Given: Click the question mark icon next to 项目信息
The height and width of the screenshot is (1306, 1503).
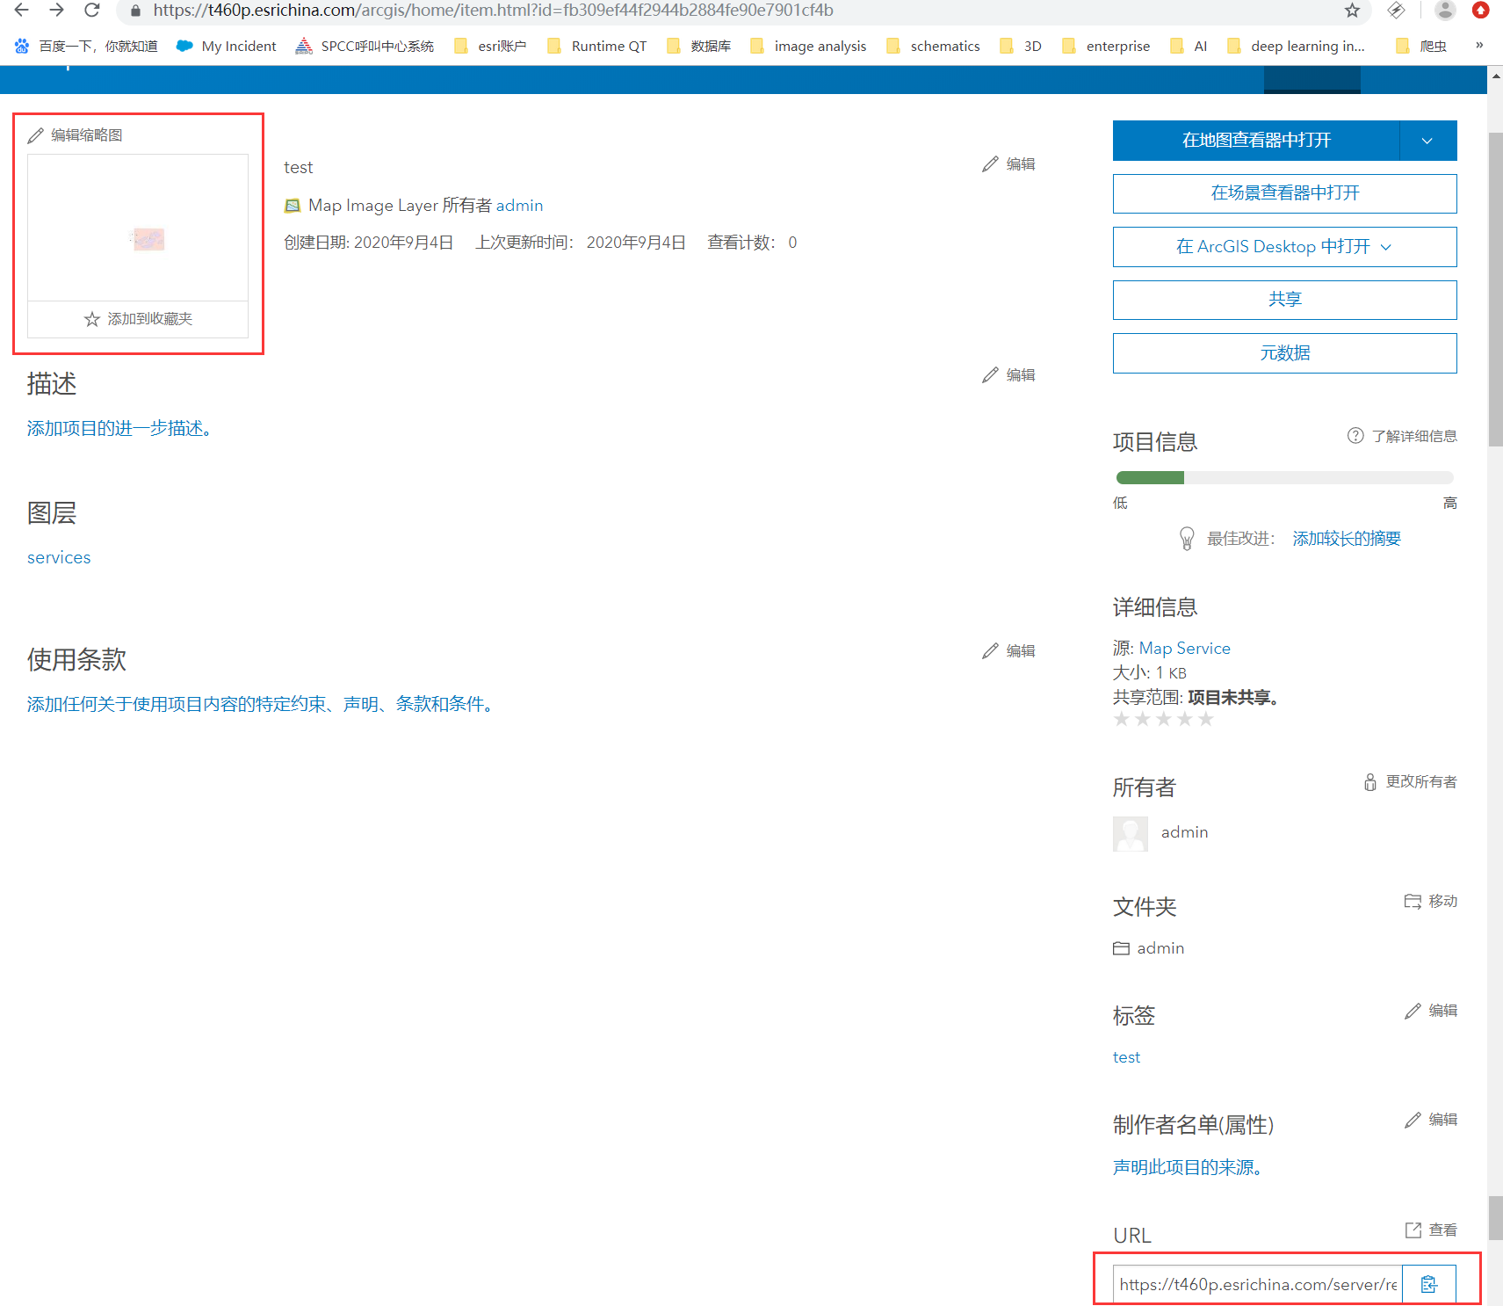Looking at the screenshot, I should click(1355, 435).
